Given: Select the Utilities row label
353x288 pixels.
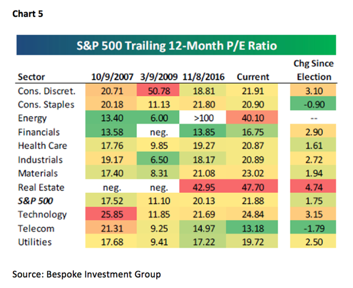Looking at the screenshot, I should (x=35, y=242).
